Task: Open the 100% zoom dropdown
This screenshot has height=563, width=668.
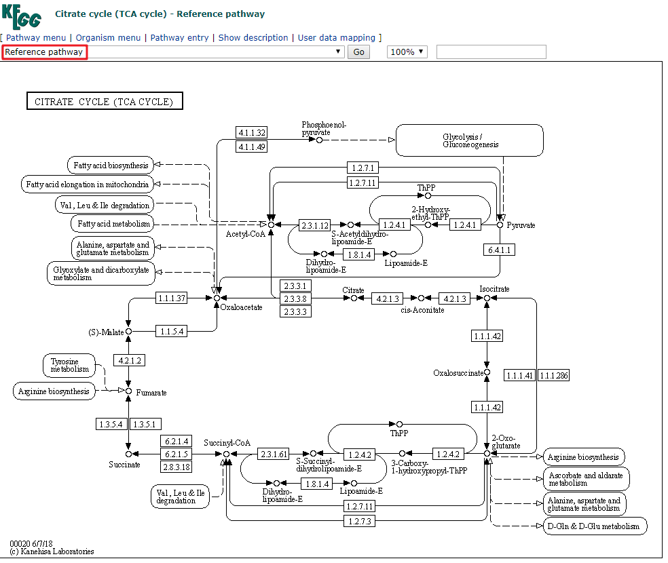Action: pos(407,52)
